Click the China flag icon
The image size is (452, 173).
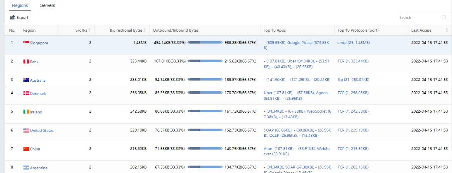pos(26,149)
